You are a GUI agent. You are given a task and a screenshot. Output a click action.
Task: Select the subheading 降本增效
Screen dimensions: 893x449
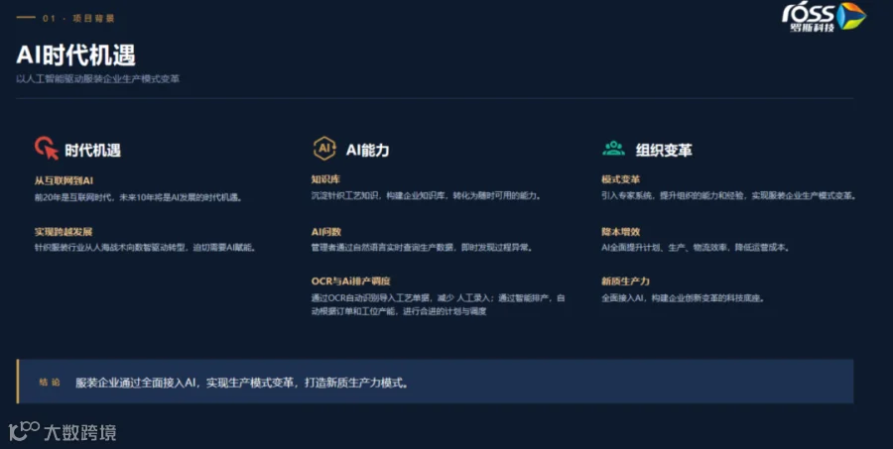pos(621,232)
